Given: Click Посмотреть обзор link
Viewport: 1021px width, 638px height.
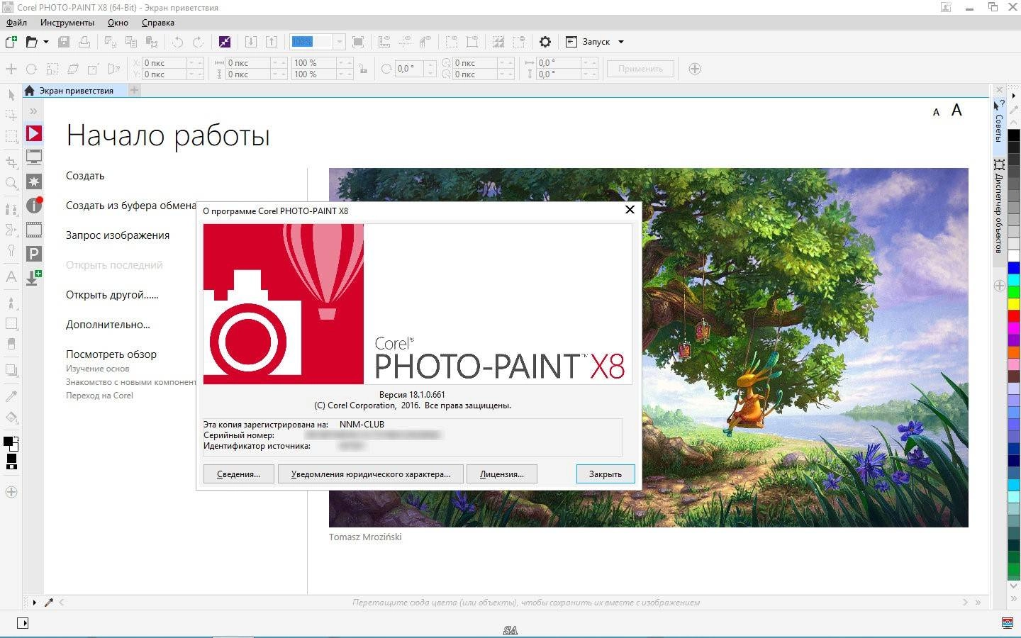Looking at the screenshot, I should pos(111,354).
